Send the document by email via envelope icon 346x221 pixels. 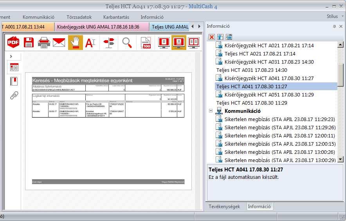59,43
